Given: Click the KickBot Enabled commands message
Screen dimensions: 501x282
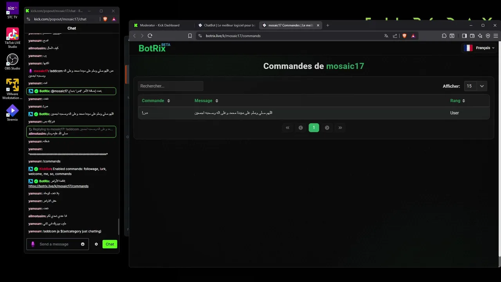Looking at the screenshot, I should 67,171.
